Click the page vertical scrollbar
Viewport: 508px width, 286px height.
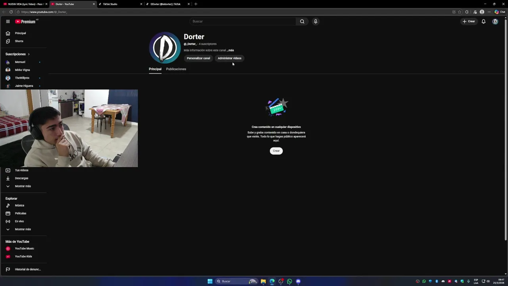coord(506,129)
